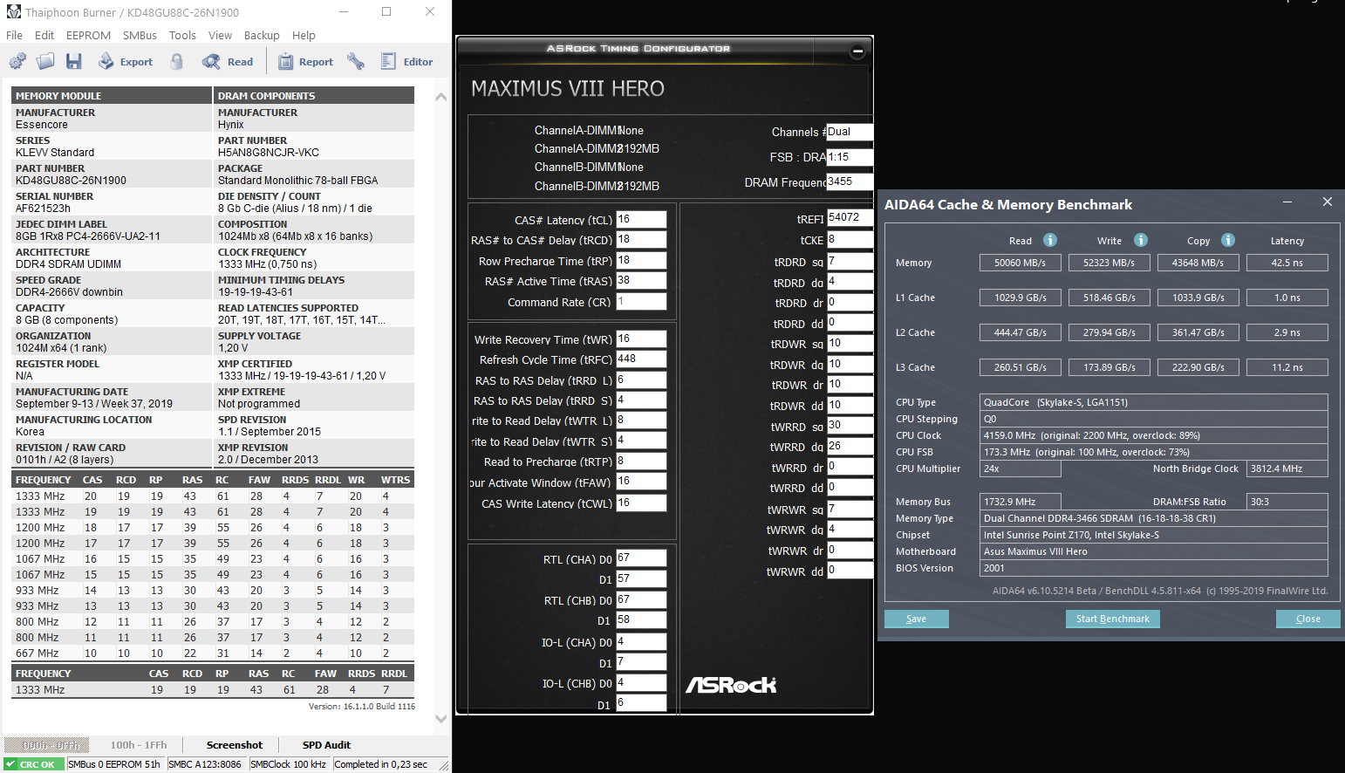This screenshot has width=1345, height=773.
Task: Open the File menu
Action: 14,35
